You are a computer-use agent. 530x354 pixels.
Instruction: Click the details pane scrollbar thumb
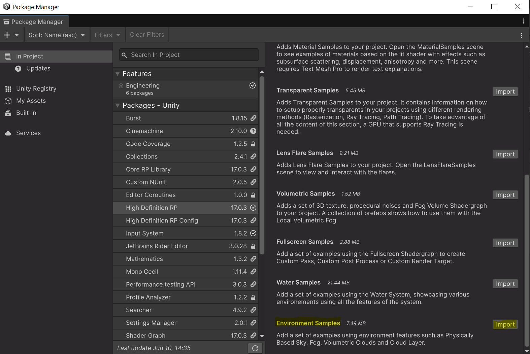click(527, 260)
